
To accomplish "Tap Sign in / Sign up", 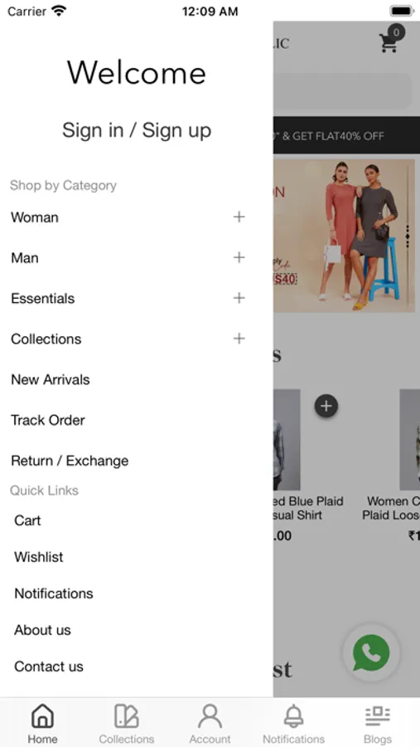I will pyautogui.click(x=137, y=130).
